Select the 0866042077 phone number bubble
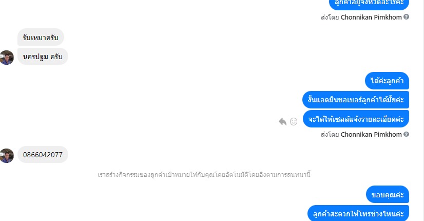 pyautogui.click(x=43, y=155)
